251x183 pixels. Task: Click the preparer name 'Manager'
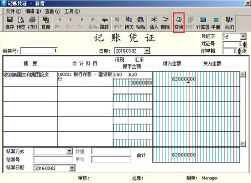[209, 178]
